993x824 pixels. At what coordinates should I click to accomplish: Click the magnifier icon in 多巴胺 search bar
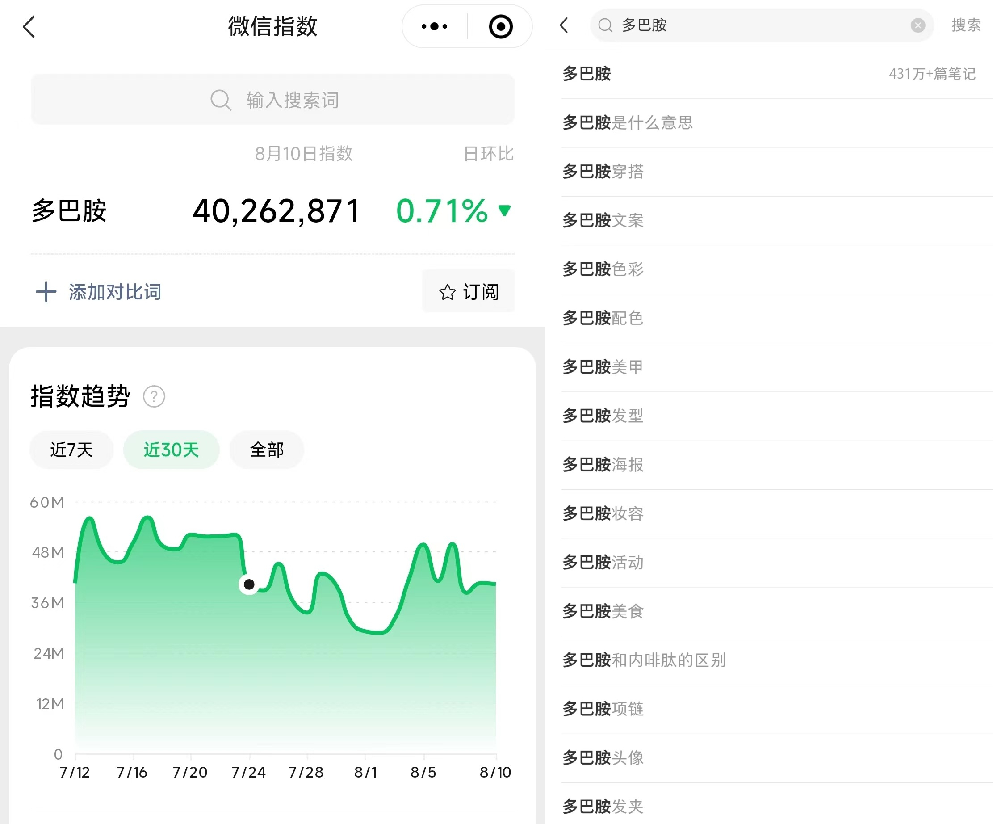(605, 25)
